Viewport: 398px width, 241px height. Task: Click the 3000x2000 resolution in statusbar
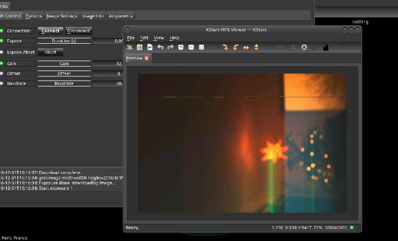coord(336,228)
